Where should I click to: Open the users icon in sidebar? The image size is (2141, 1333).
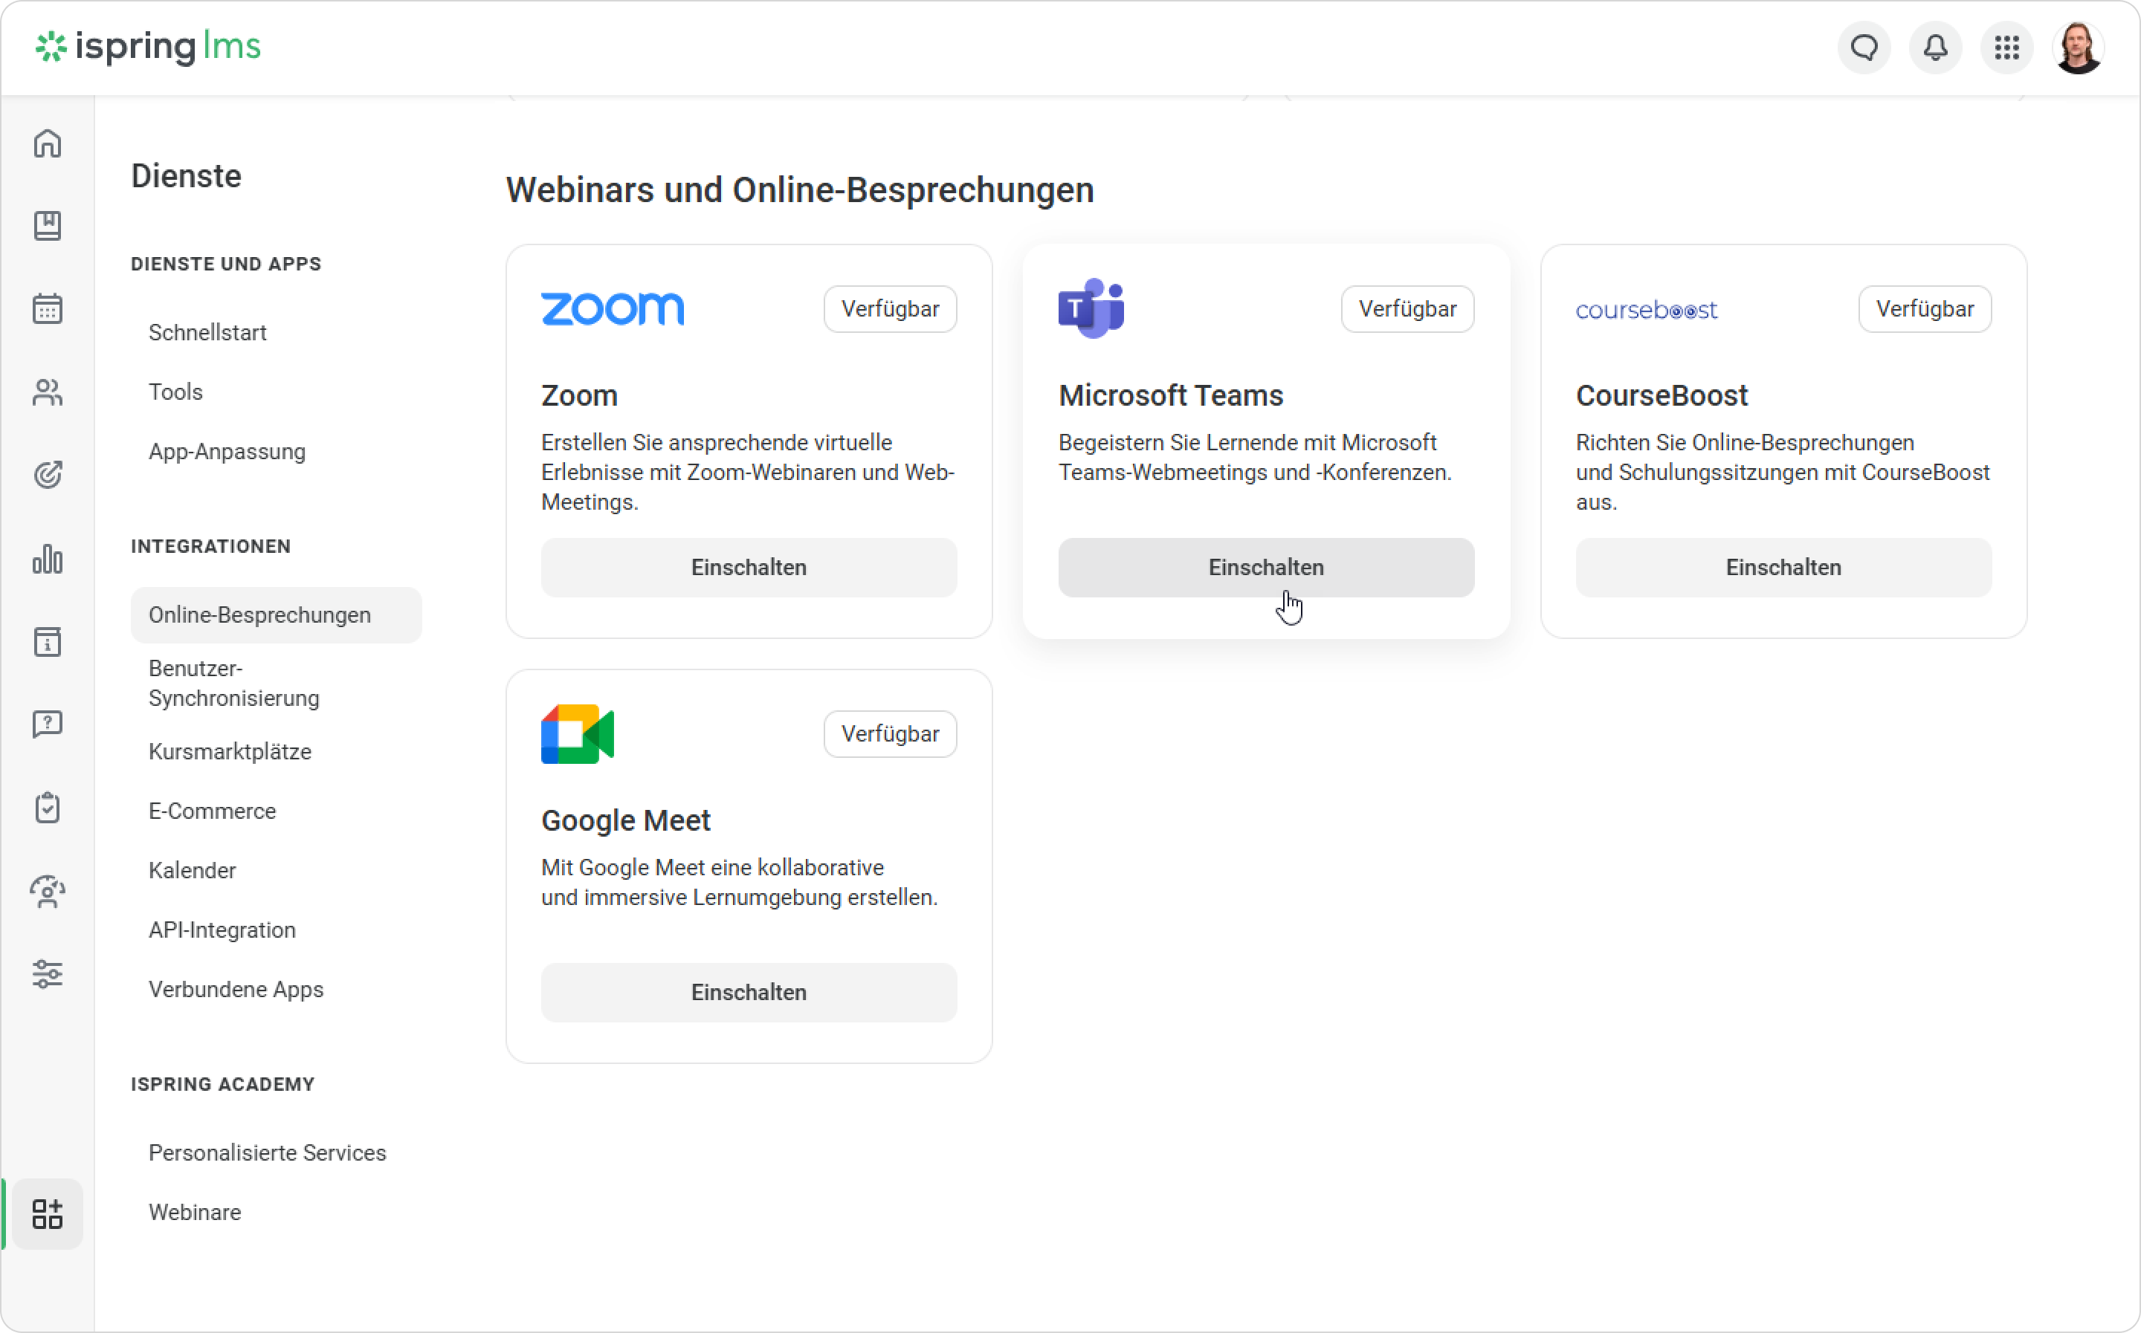48,392
